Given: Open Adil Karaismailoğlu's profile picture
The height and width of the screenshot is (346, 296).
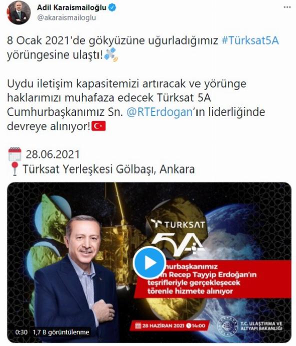Looking at the screenshot, I should pyautogui.click(x=18, y=12).
